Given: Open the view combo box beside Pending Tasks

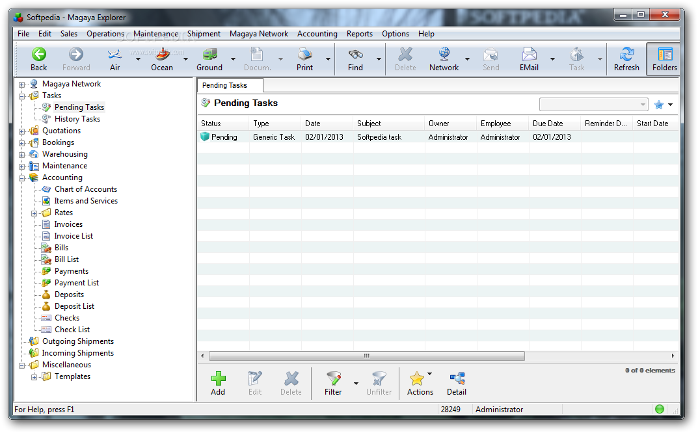Looking at the screenshot, I should click(x=593, y=105).
